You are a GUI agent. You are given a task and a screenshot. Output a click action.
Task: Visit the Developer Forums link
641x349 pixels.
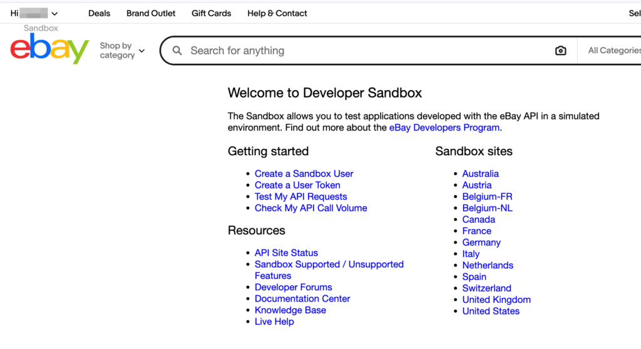click(x=293, y=287)
